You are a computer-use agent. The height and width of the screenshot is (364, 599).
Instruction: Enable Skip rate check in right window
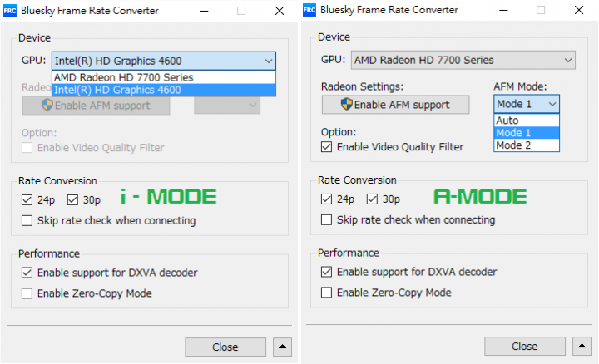tap(327, 219)
